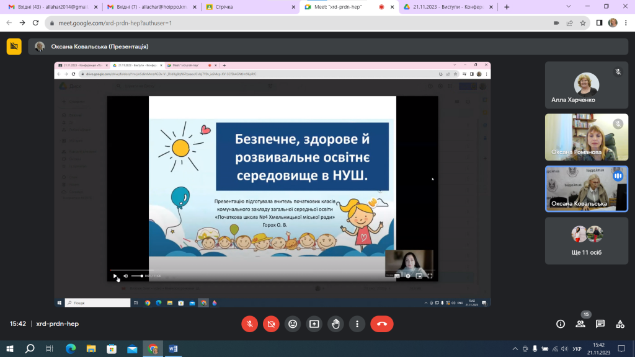This screenshot has width=635, height=357.
Task: Open the Ще 11 осіб tile
Action: click(x=587, y=241)
